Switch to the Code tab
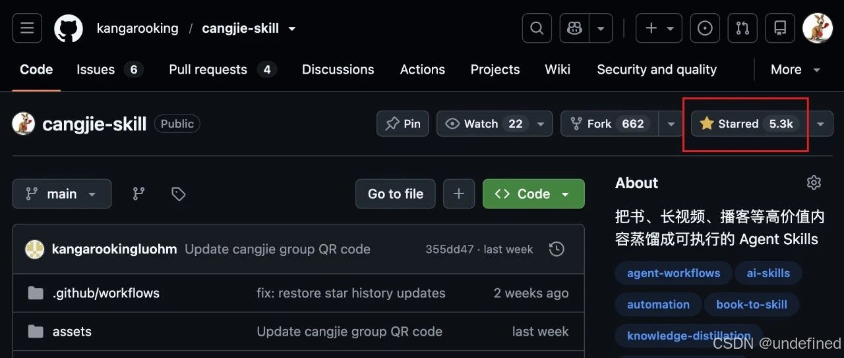This screenshot has width=844, height=358. coord(36,69)
